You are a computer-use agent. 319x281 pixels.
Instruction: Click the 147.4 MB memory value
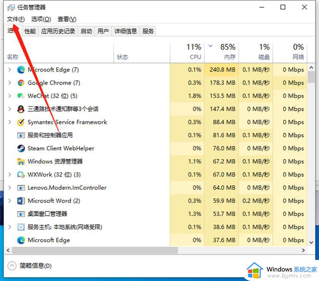tap(223, 109)
